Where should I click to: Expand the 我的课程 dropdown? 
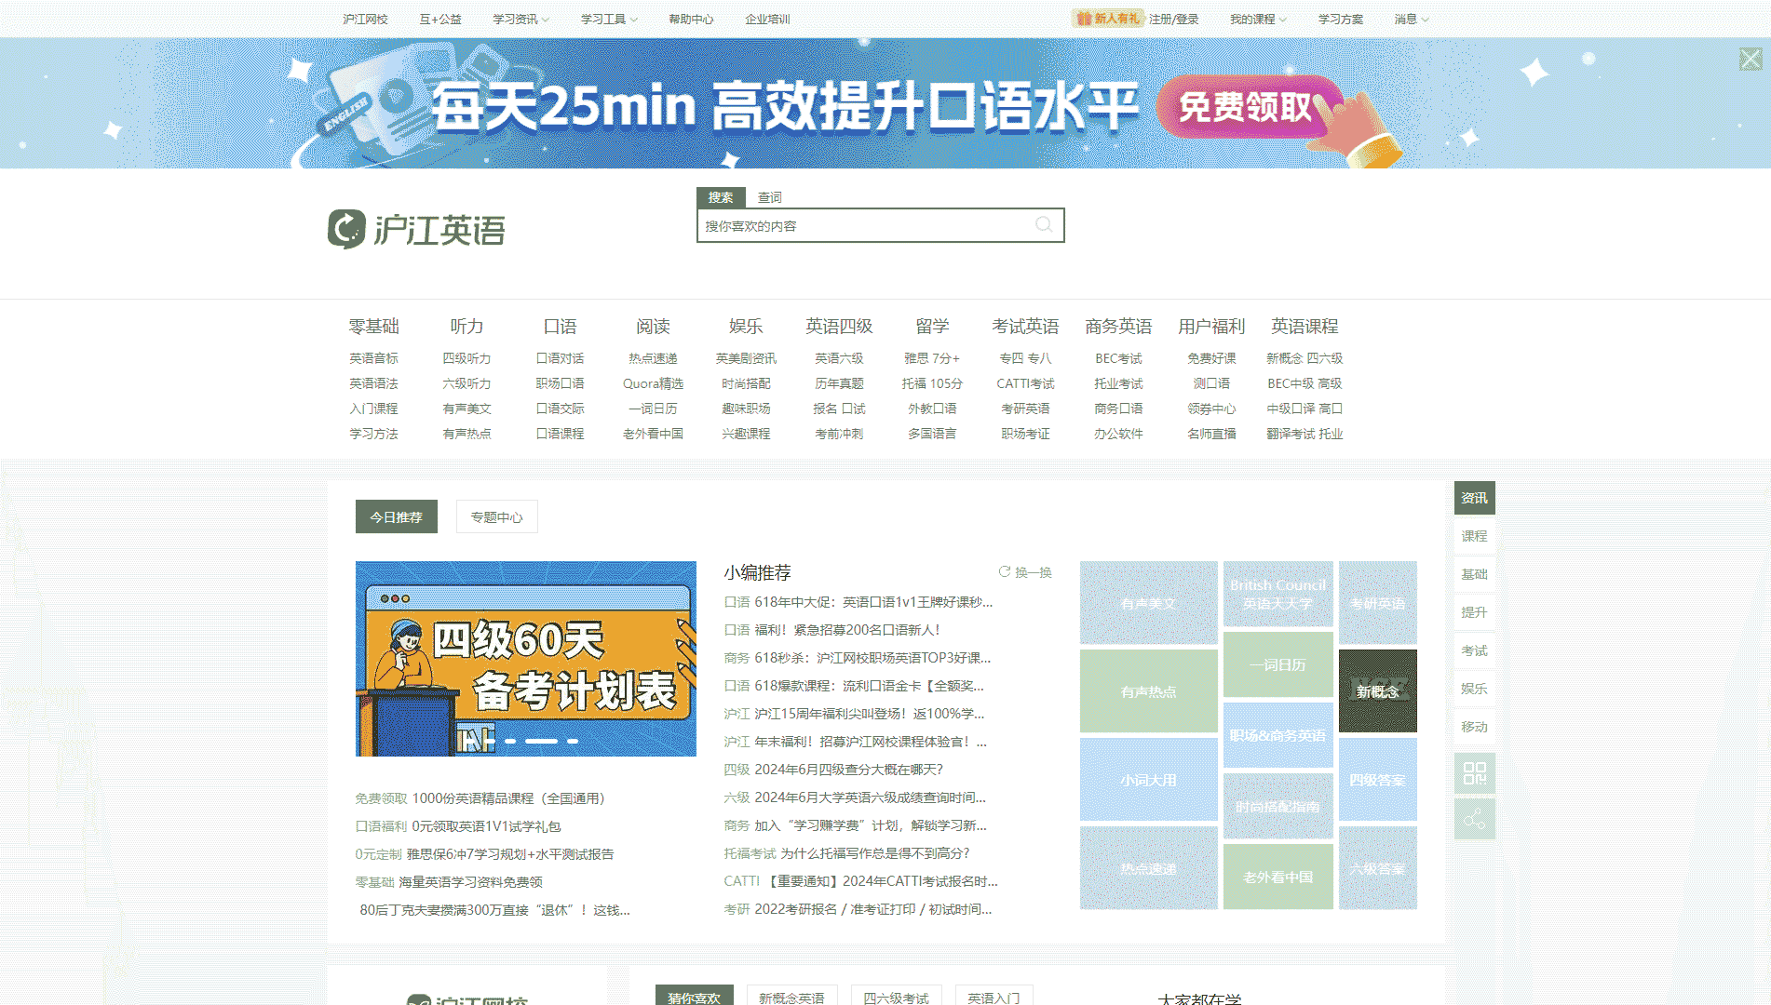pyautogui.click(x=1258, y=19)
